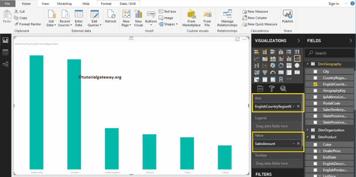
Task: Pick the Line and clustered column chart icon
Action: click(x=289, y=59)
